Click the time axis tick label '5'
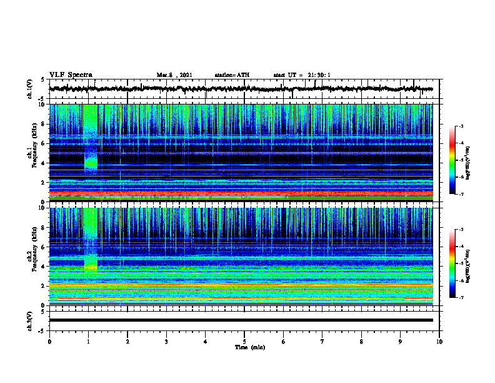The image size is (495, 383). (244, 342)
